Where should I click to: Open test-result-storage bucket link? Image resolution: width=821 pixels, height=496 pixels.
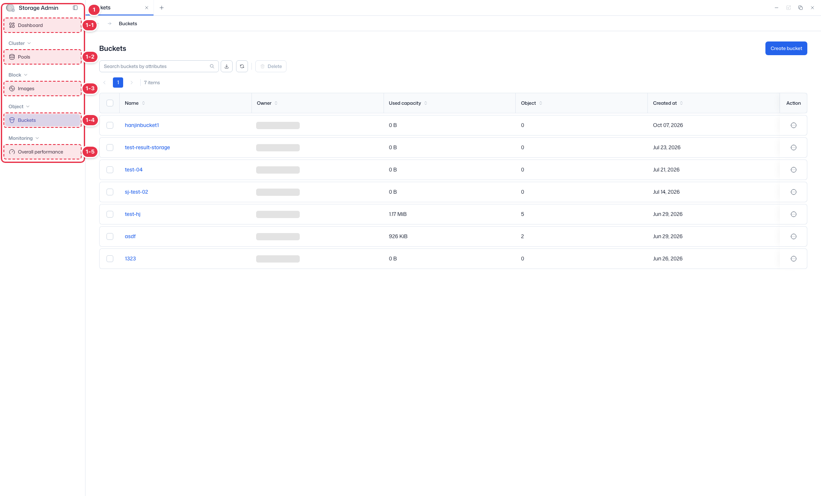tap(148, 148)
